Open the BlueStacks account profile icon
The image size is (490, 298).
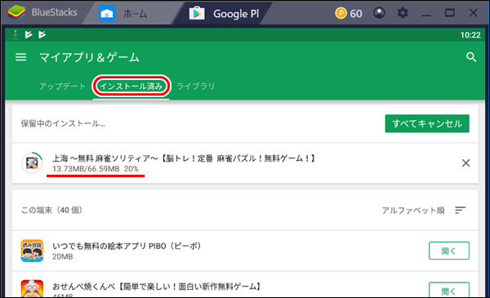(x=379, y=13)
